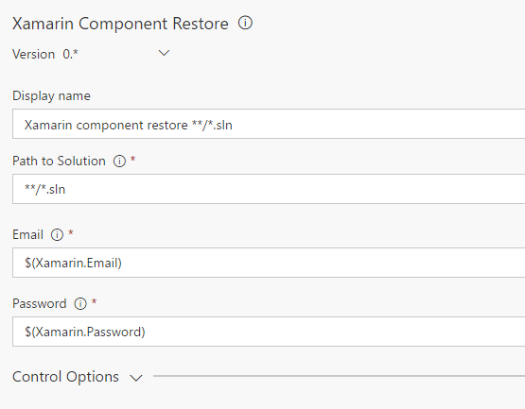Open info tooltip beside Xamarin Component Restore title
The height and width of the screenshot is (409, 525).
pos(245,23)
